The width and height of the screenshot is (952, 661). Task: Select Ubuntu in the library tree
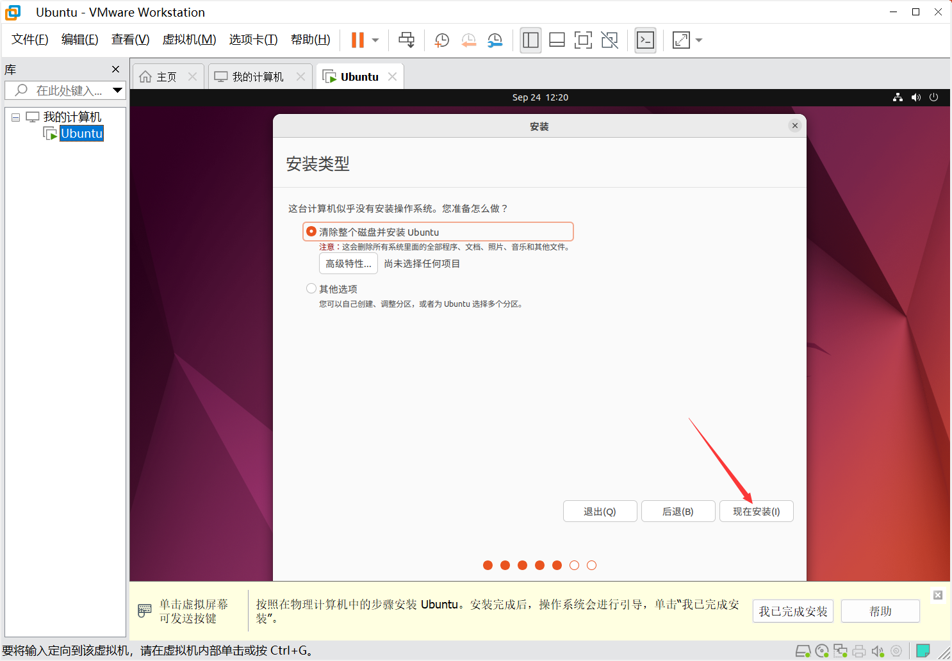click(81, 133)
